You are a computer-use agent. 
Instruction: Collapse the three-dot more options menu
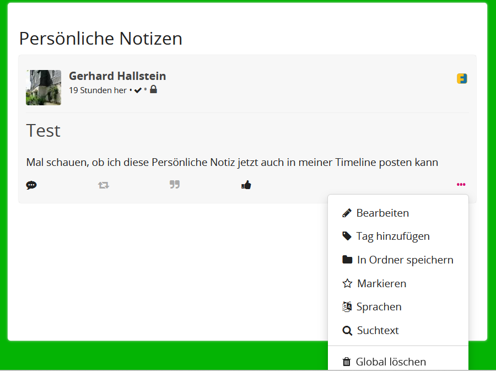point(461,185)
